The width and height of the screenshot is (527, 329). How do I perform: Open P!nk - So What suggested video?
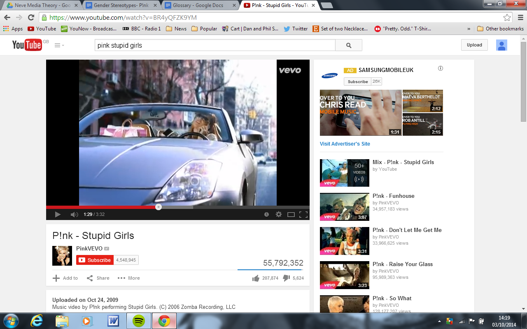392,299
